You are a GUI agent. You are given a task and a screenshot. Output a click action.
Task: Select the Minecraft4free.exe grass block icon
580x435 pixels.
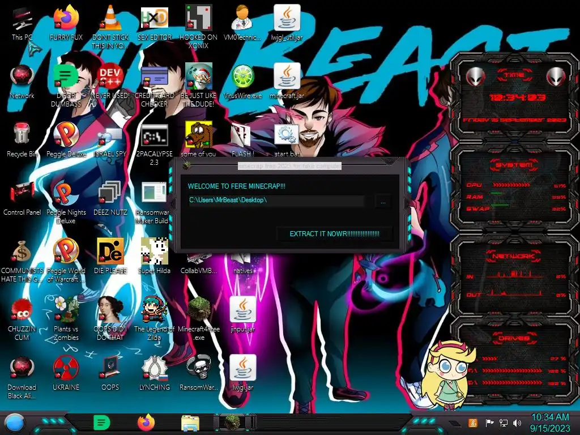(198, 319)
